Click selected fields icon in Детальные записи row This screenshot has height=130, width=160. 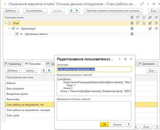pyautogui.click(x=132, y=34)
